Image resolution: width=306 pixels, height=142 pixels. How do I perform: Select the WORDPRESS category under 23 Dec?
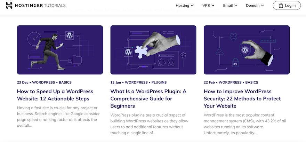click(43, 82)
